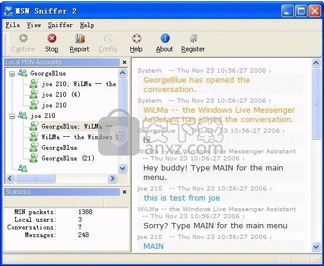The image size is (324, 266).
Task: Click the message 'this is test from joe'
Action: click(x=182, y=198)
